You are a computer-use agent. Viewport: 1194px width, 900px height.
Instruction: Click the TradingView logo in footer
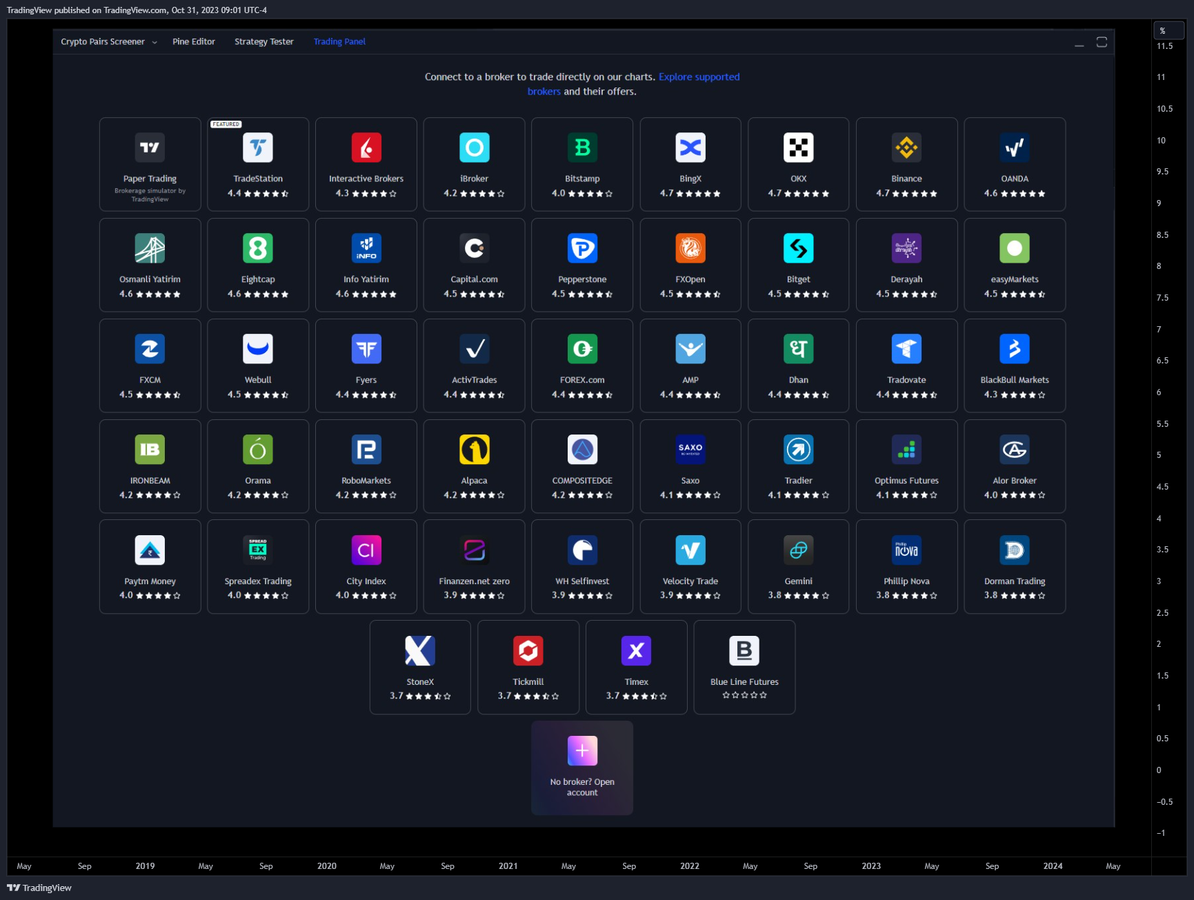[39, 888]
